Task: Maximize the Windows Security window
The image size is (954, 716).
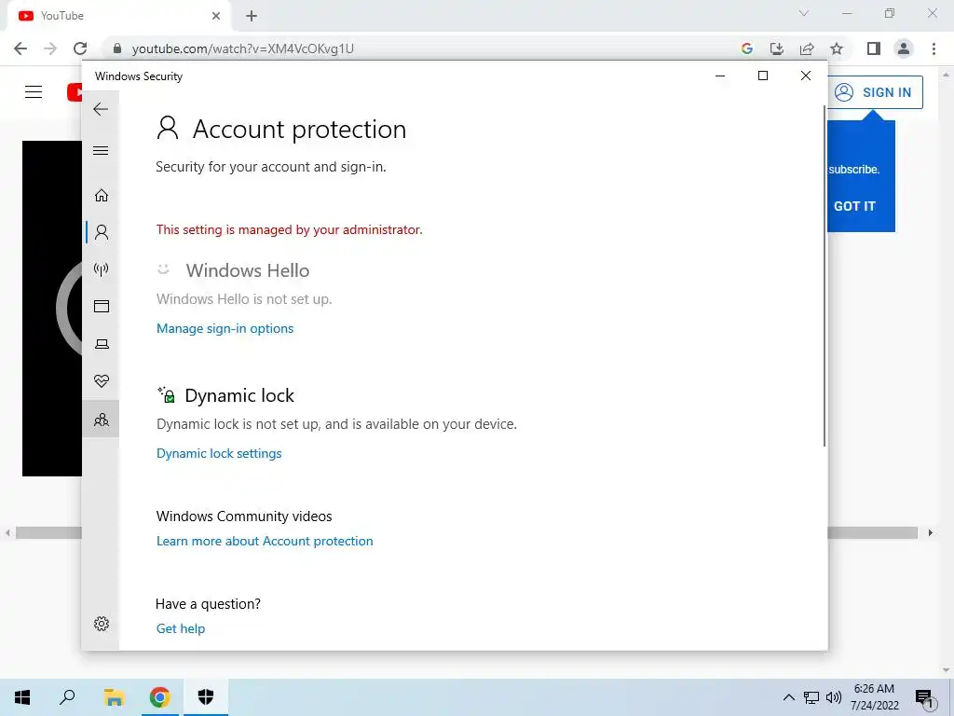Action: (763, 76)
